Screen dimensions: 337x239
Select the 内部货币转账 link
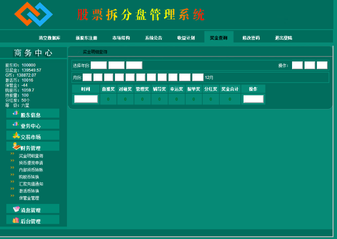point(31,170)
